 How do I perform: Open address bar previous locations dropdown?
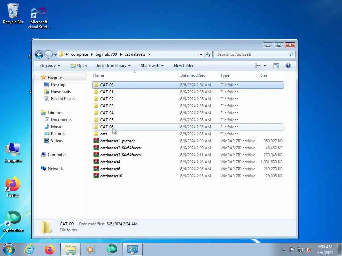coord(201,54)
